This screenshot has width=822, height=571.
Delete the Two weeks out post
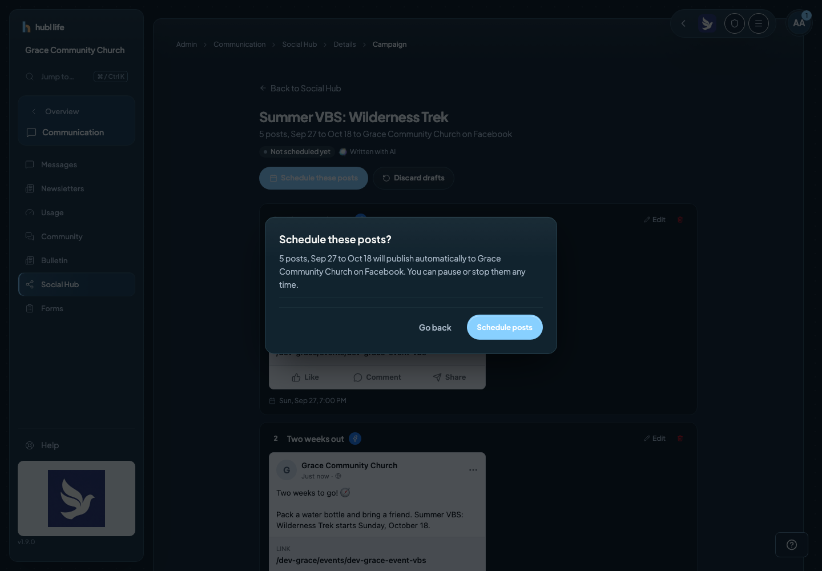[x=680, y=439]
